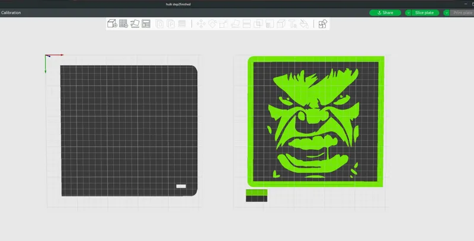The image size is (474, 241).
Task: Select the green and dark prime tower block
Action: click(x=257, y=195)
